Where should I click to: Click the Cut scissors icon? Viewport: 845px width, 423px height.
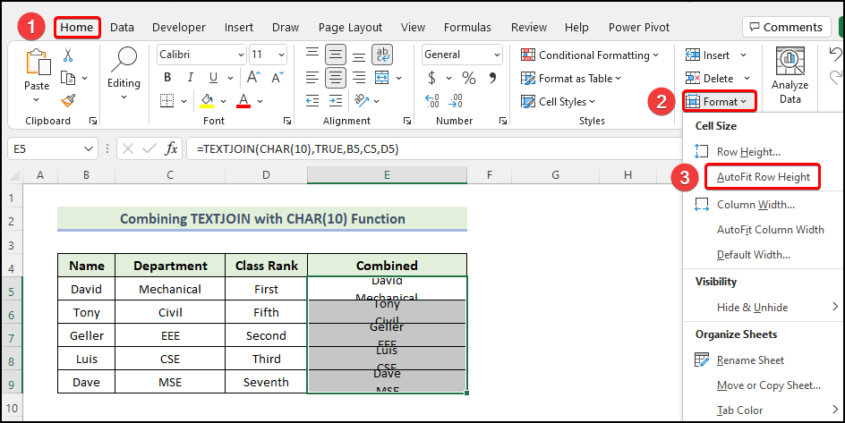68,55
